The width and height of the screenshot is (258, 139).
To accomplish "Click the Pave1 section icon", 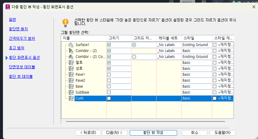I will pos(71,75).
